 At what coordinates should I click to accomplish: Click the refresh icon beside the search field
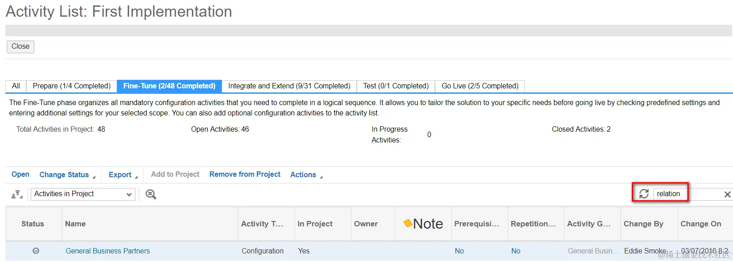coord(644,194)
